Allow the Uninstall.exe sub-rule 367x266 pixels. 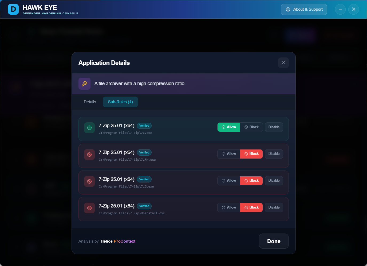pos(229,207)
